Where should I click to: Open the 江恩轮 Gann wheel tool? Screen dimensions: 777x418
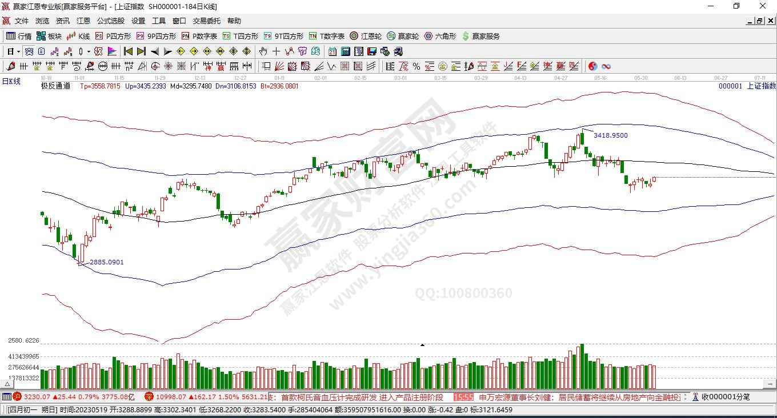366,36
